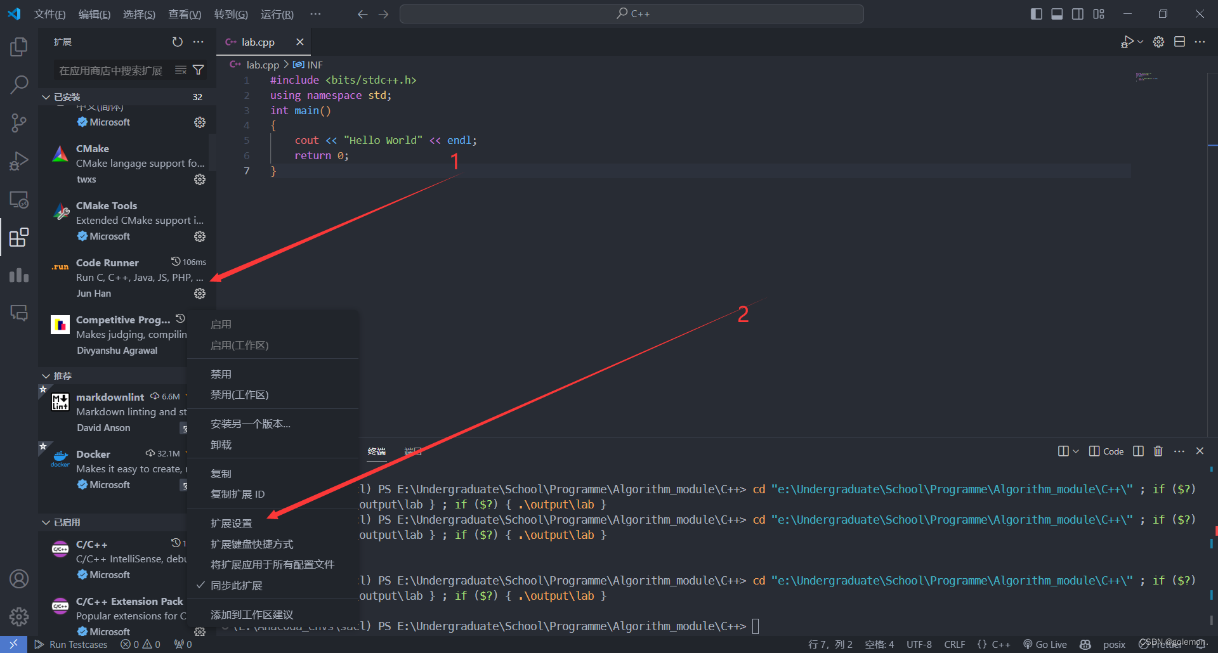1218x653 pixels.
Task: Kill terminal with the trash icon
Action: click(1158, 451)
